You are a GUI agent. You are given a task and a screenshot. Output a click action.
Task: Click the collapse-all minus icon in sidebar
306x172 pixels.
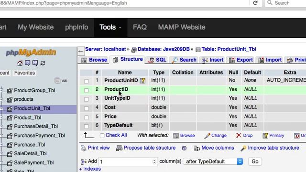[57, 81]
